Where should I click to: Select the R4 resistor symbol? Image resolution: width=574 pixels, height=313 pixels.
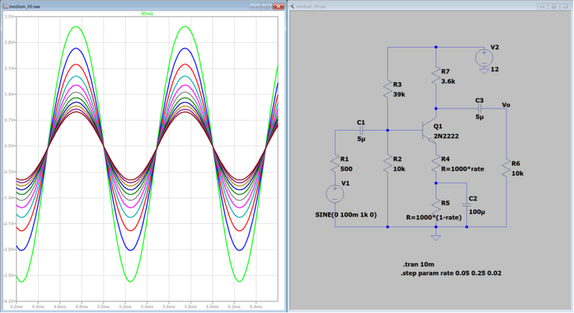436,164
